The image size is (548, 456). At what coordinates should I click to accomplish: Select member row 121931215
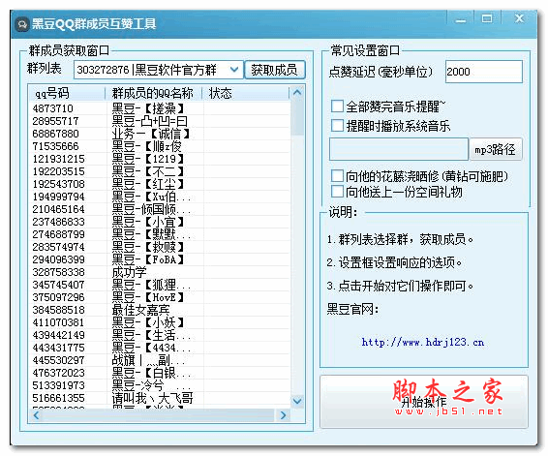160,159
